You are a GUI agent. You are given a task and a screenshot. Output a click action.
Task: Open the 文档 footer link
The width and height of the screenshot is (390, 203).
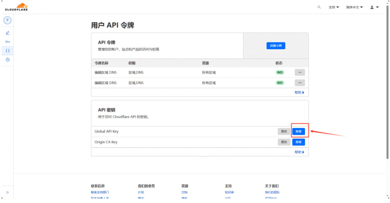(185, 192)
